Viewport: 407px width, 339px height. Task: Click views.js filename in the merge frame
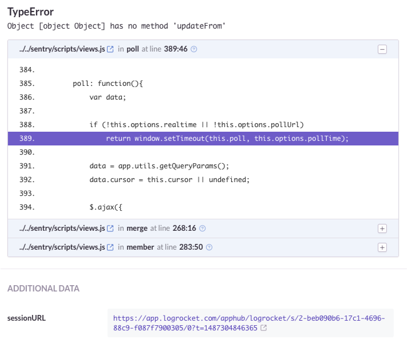point(62,228)
